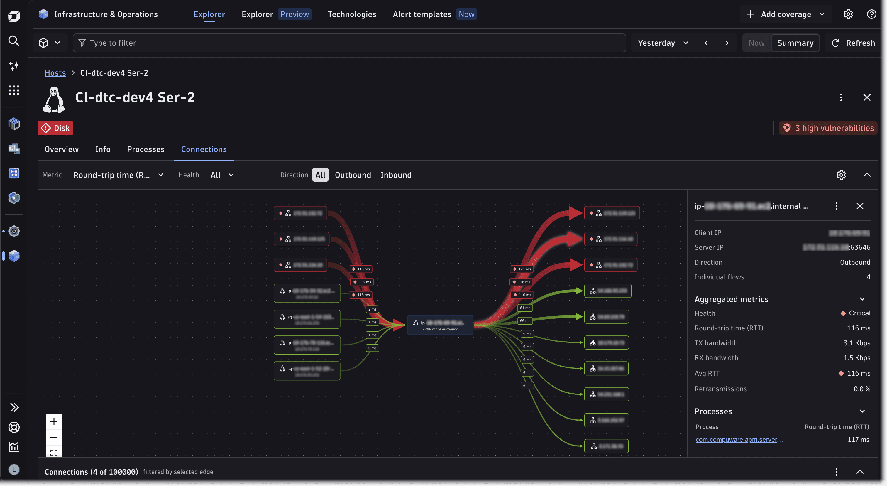
Task: Open the 3 high vulnerabilities badge
Action: tap(828, 128)
